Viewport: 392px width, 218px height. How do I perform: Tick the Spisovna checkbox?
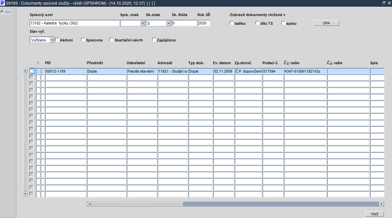(x=83, y=40)
